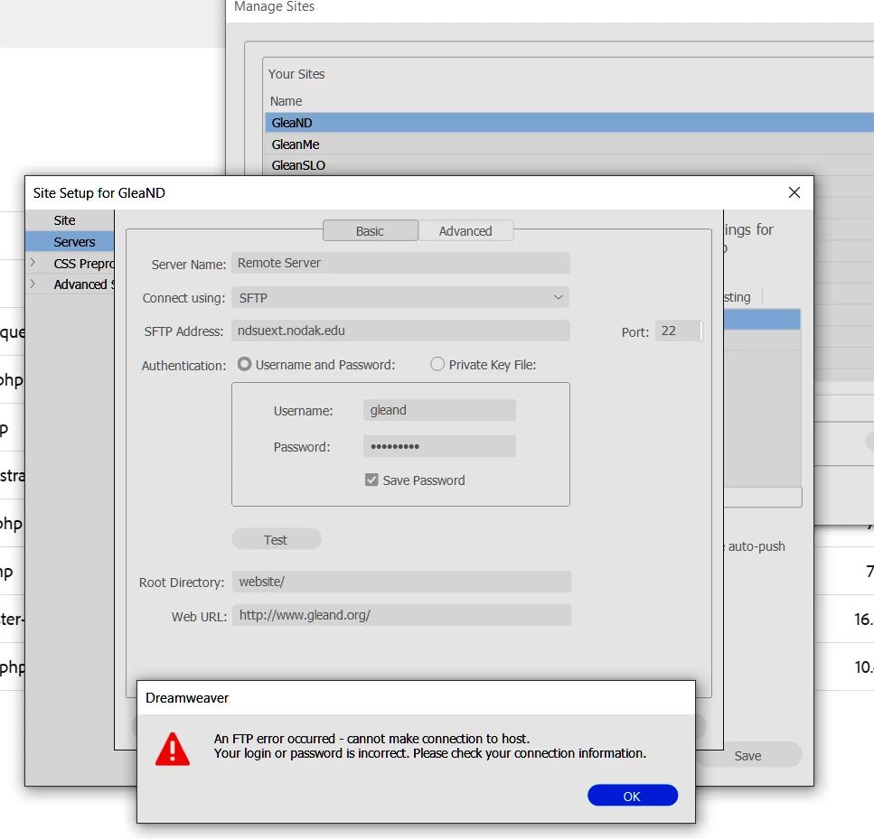The width and height of the screenshot is (874, 839).
Task: Select Private Key File authentication
Action: pyautogui.click(x=437, y=364)
